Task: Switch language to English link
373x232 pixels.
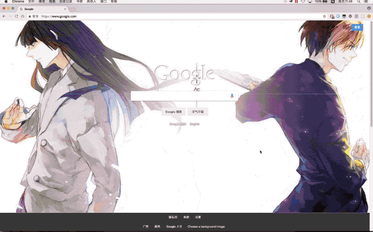Action: [194, 124]
